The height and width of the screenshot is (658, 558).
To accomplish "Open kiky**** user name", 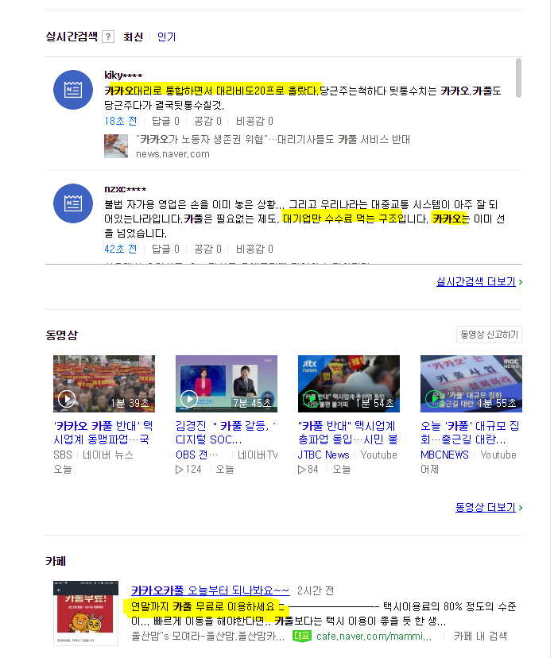I will (123, 75).
